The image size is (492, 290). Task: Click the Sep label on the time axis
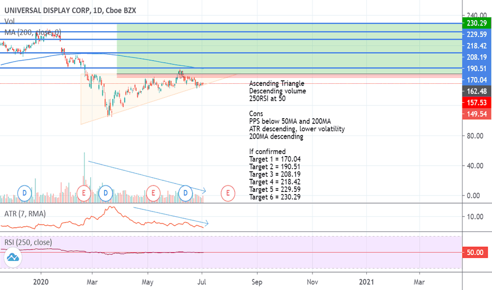coord(257,282)
